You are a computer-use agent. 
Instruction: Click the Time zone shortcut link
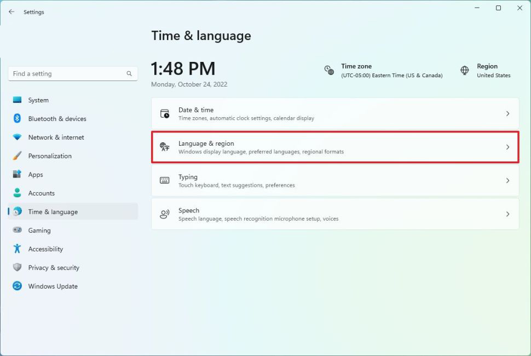pyautogui.click(x=384, y=71)
